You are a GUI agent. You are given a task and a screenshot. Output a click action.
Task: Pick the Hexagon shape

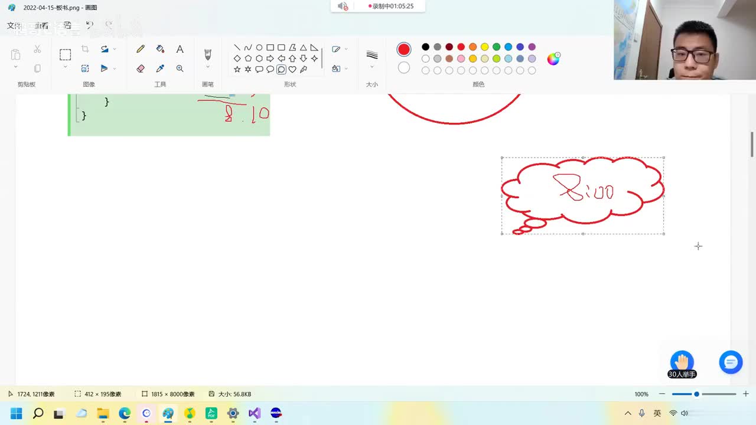pos(259,58)
